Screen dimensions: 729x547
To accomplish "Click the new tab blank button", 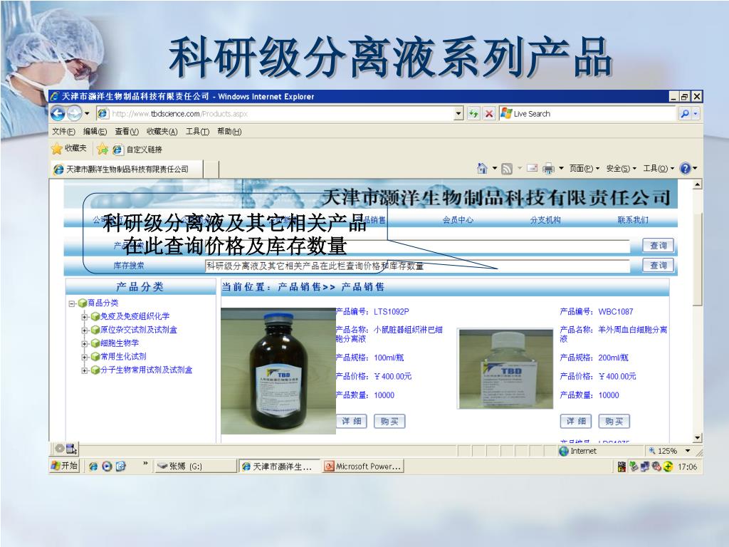I will pos(211,170).
